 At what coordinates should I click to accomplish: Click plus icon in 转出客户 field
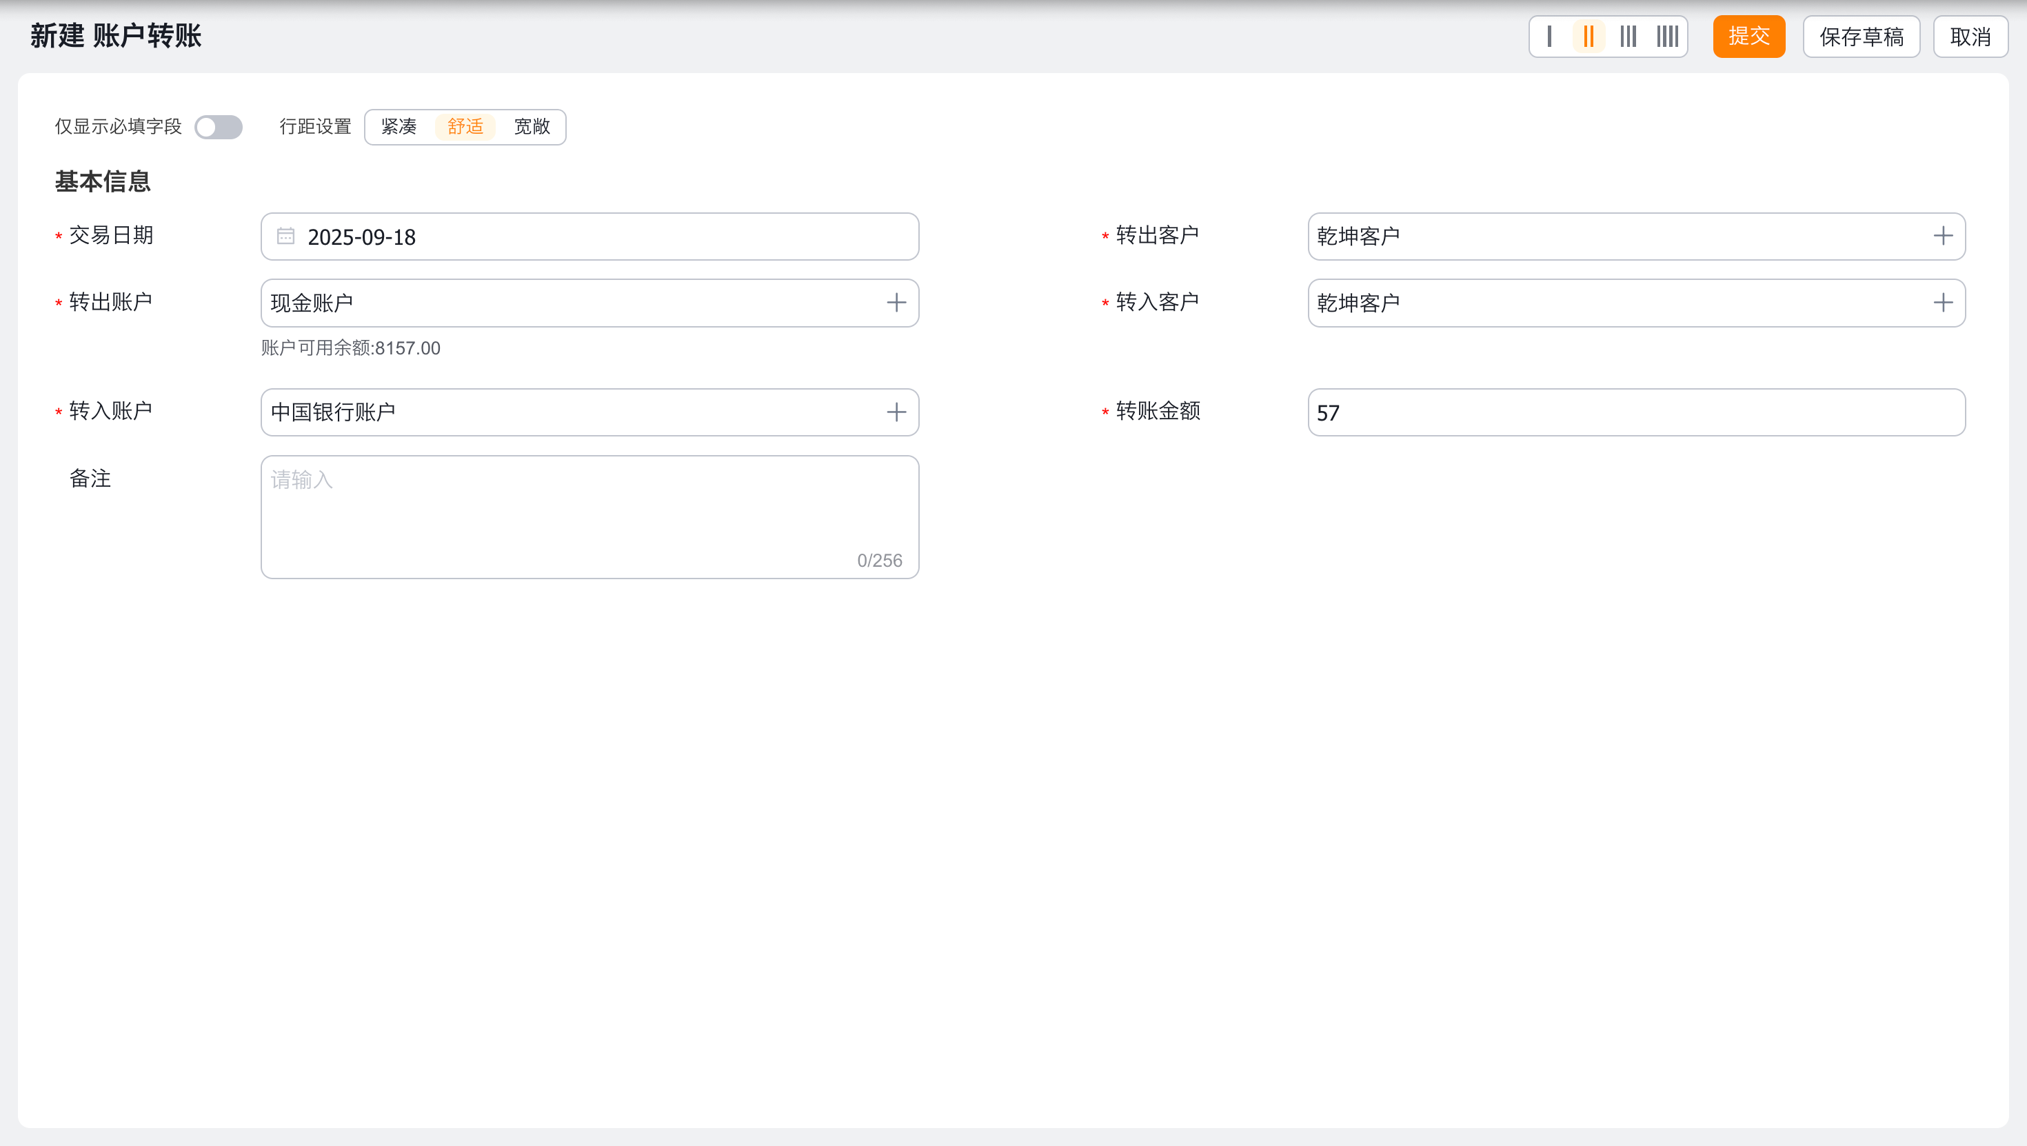(1943, 236)
